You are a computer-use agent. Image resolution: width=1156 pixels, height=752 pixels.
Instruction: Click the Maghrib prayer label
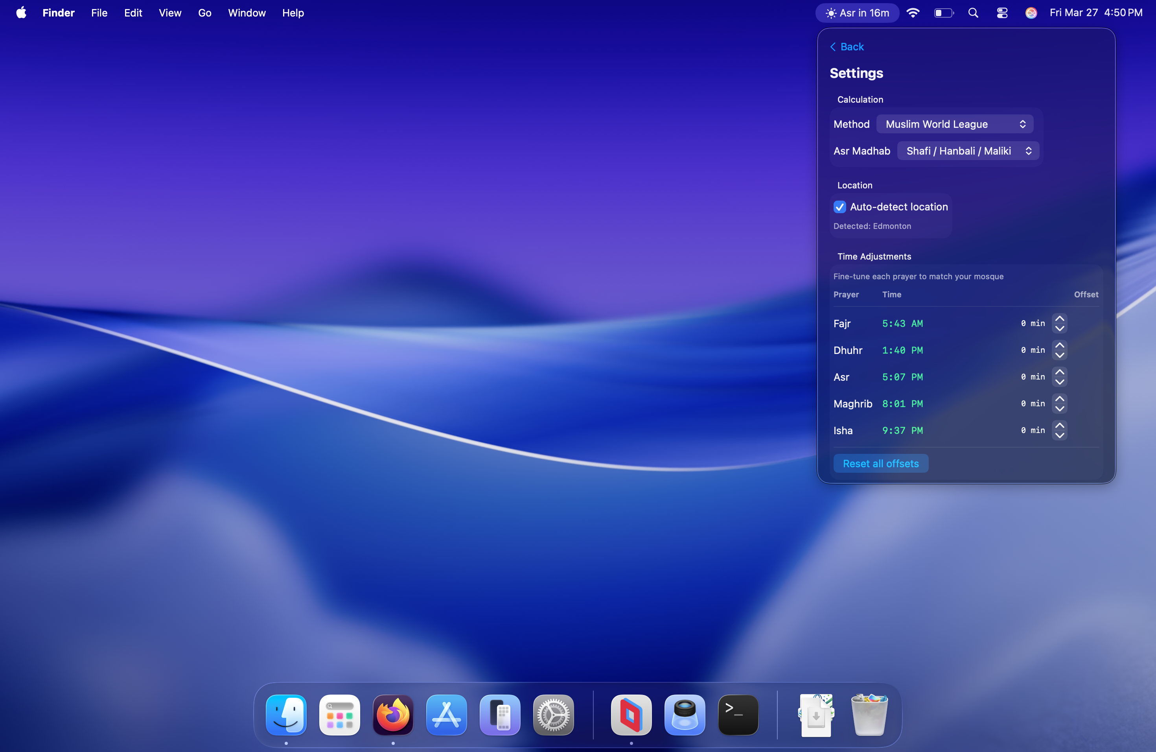click(853, 404)
